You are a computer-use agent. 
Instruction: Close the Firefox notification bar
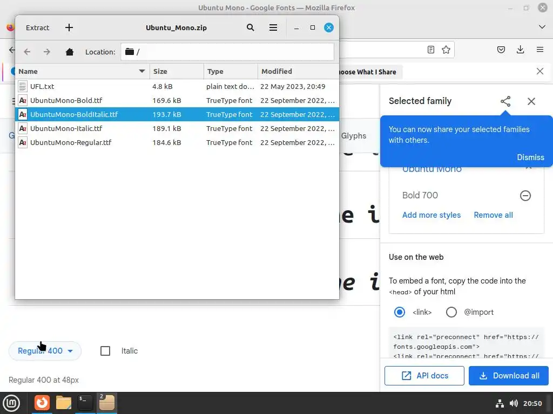point(539,71)
